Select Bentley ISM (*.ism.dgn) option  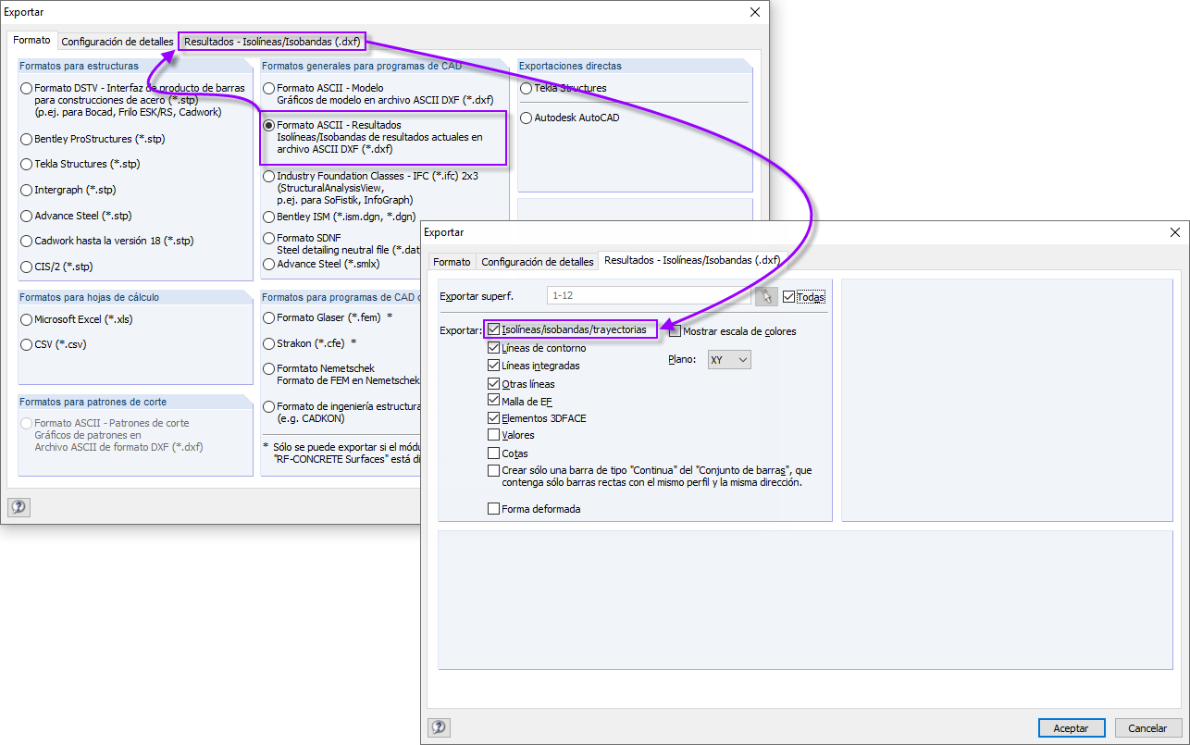click(x=268, y=217)
